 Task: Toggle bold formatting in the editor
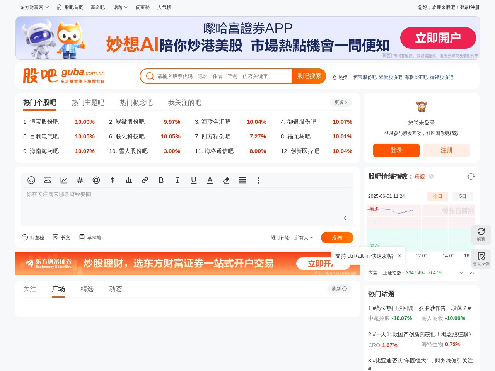[x=161, y=180]
